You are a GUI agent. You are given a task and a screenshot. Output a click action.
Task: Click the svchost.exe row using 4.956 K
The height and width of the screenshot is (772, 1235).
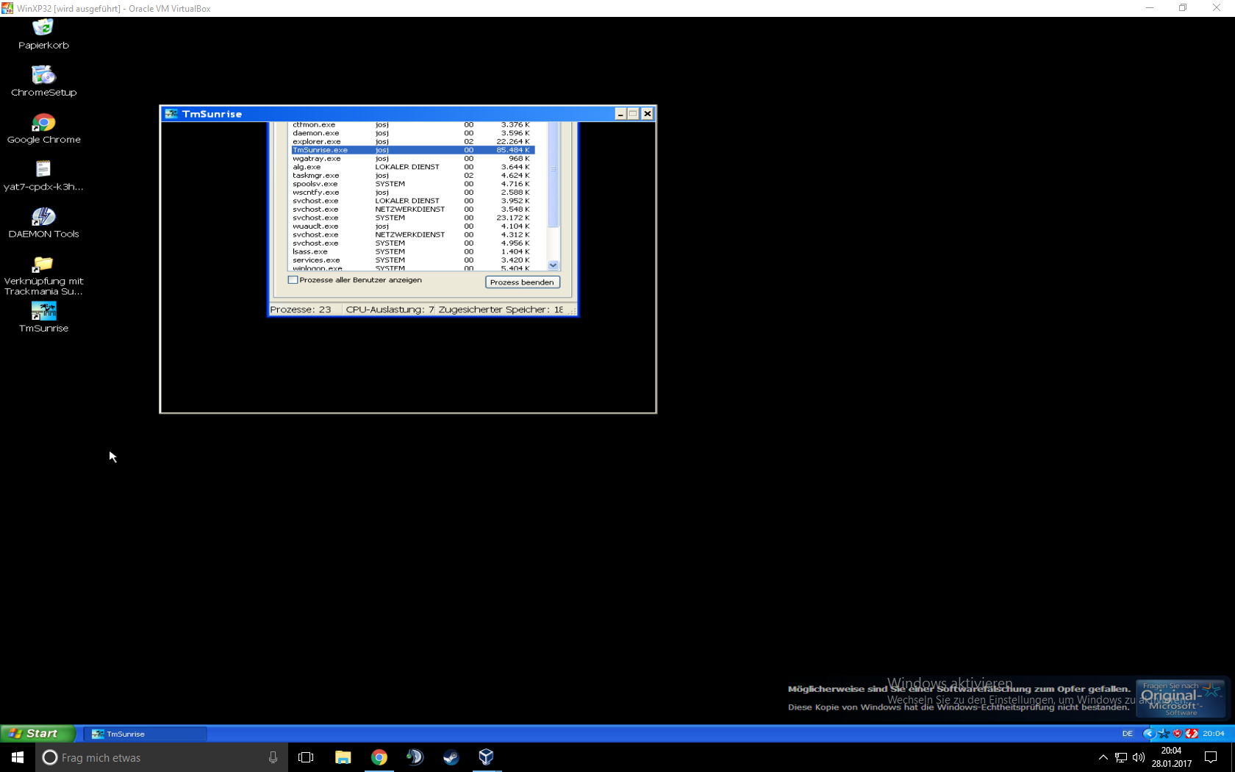pos(412,243)
